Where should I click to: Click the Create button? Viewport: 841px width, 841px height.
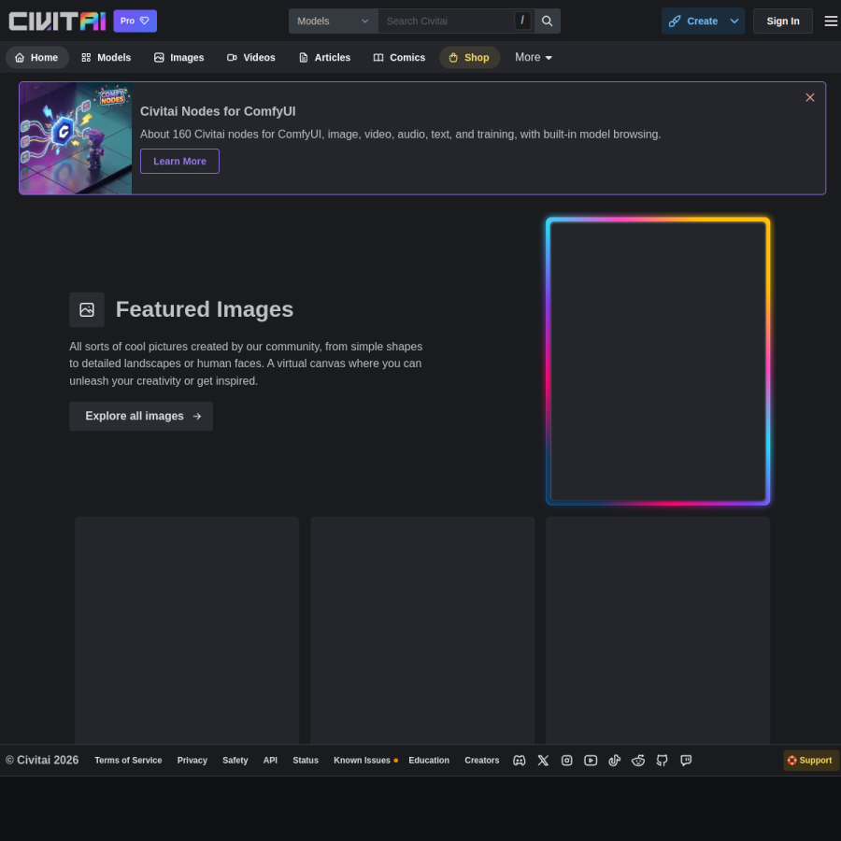click(693, 21)
